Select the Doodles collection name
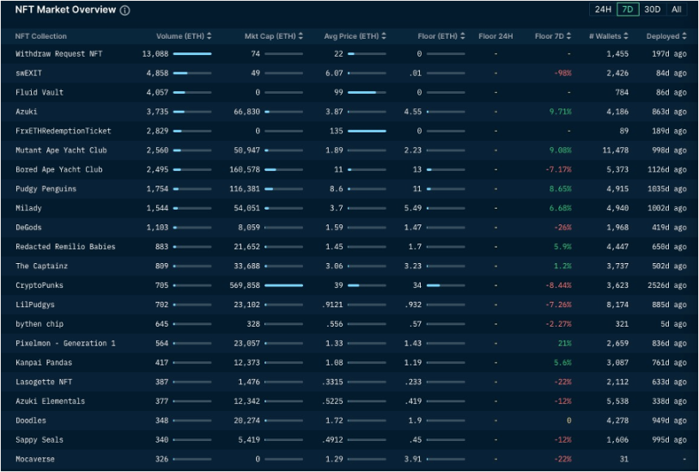 31,420
